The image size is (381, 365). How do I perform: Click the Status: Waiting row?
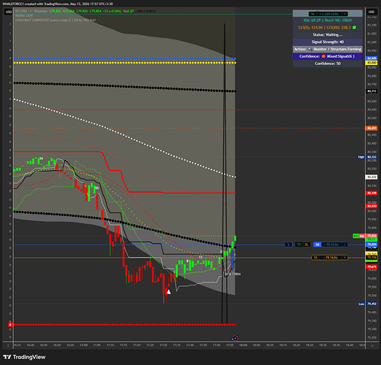(x=328, y=35)
